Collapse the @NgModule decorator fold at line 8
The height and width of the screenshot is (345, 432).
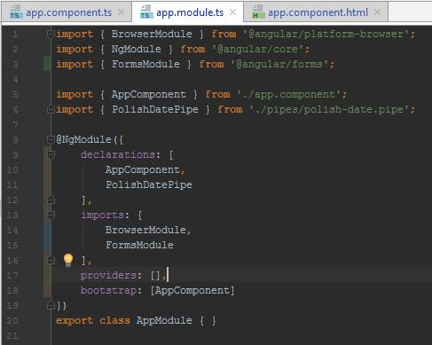tap(51, 139)
